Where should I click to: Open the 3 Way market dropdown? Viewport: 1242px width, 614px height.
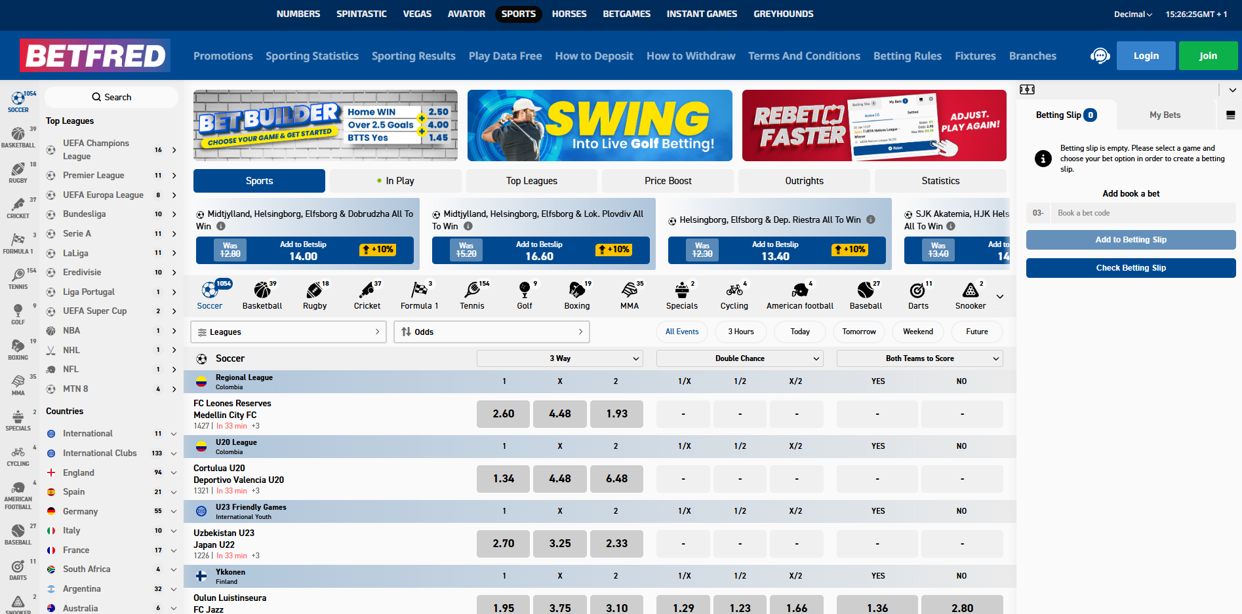[x=560, y=358]
